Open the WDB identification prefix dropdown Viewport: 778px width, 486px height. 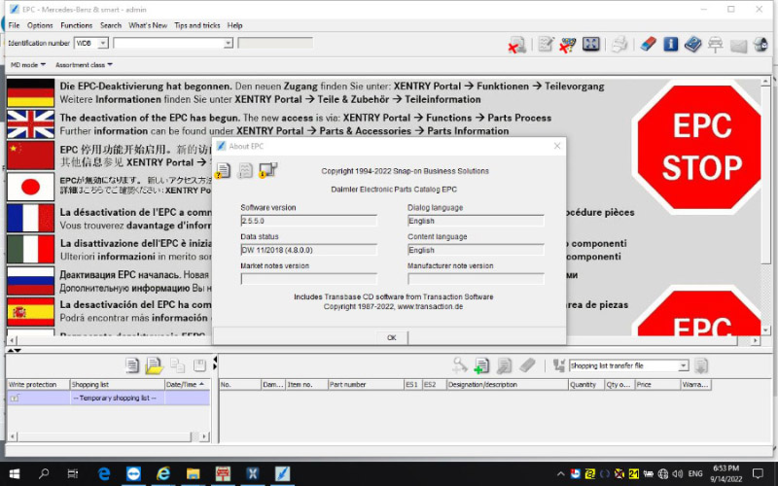click(103, 43)
